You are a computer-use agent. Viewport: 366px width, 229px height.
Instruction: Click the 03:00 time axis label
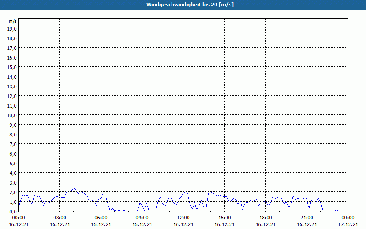pos(60,218)
